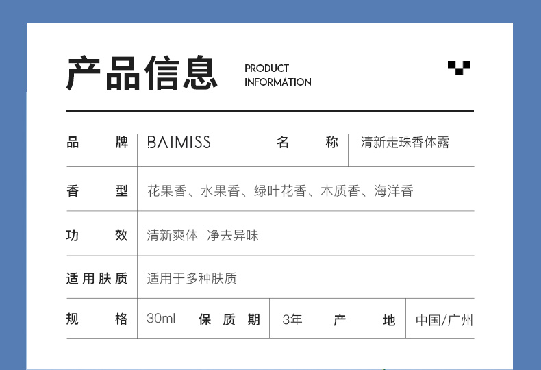
Task: Select the text 适用于多种肤质
Action: click(x=192, y=278)
